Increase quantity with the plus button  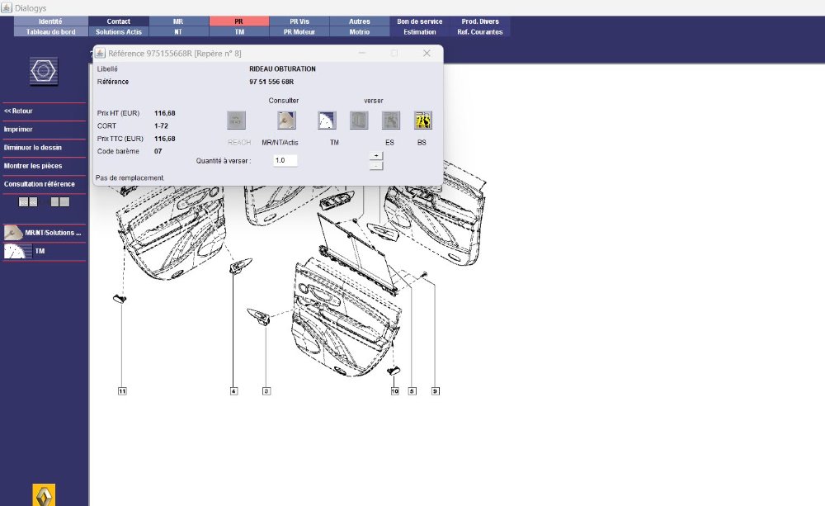pyautogui.click(x=375, y=155)
